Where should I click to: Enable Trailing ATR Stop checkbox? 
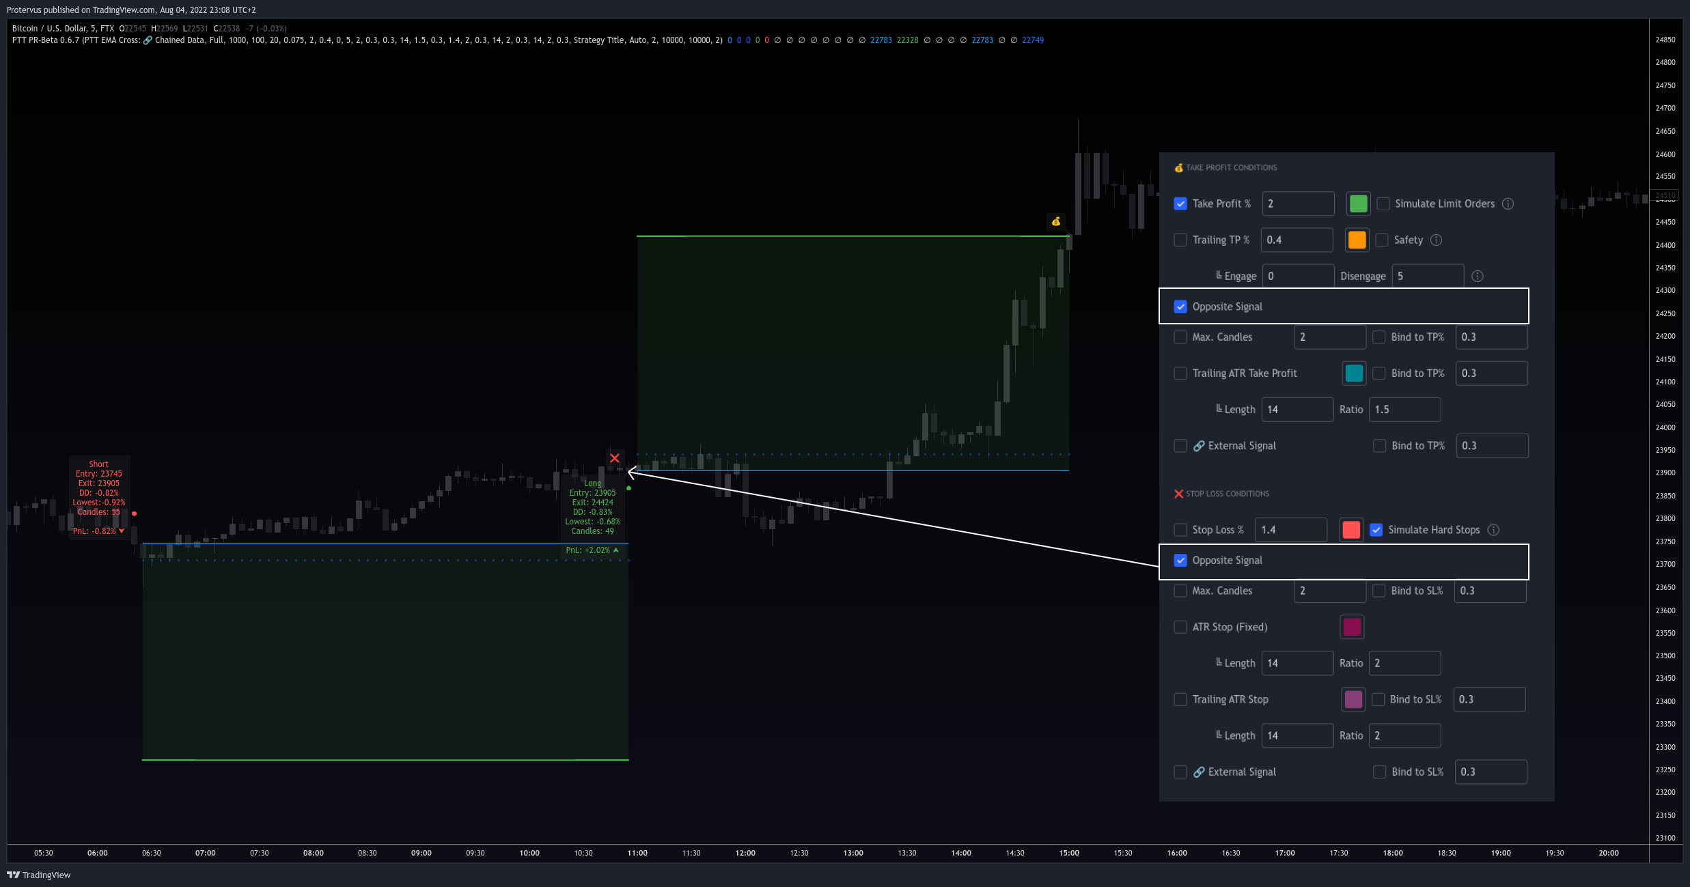click(1180, 699)
